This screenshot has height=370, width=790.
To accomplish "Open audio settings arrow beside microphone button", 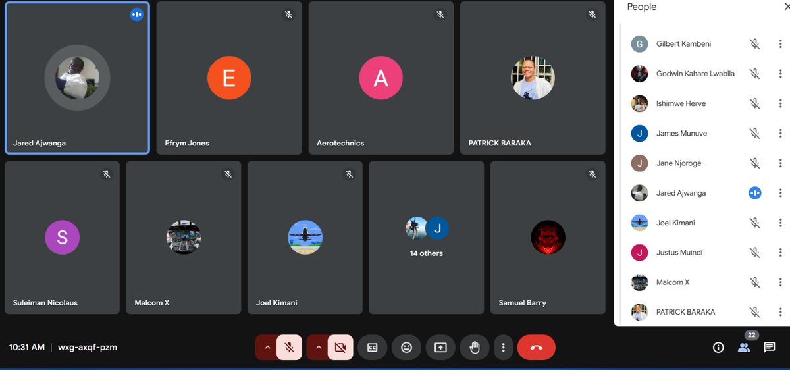I will click(267, 347).
